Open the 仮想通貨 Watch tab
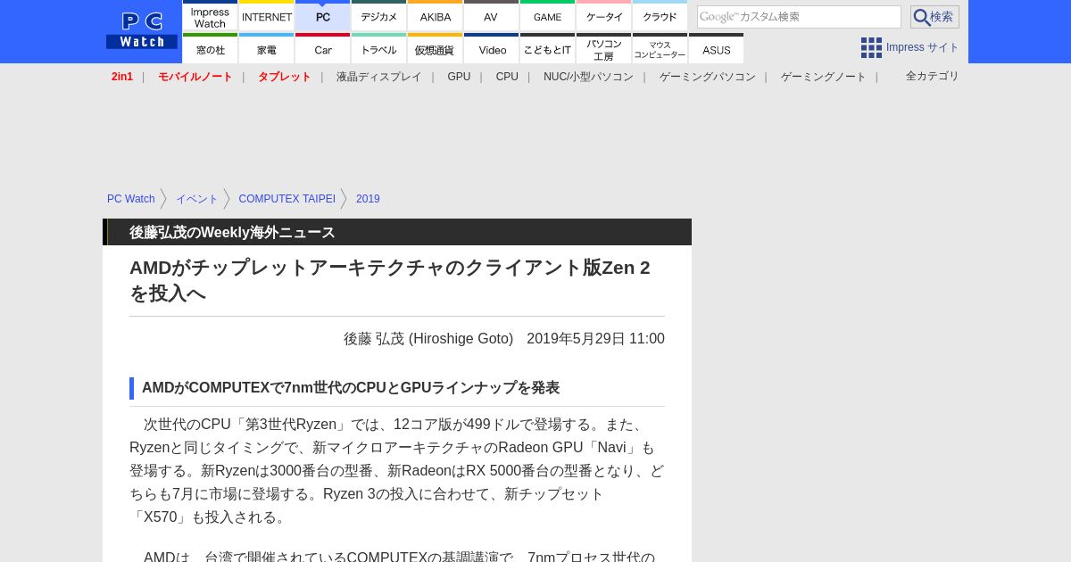The image size is (1071, 562). (436, 49)
